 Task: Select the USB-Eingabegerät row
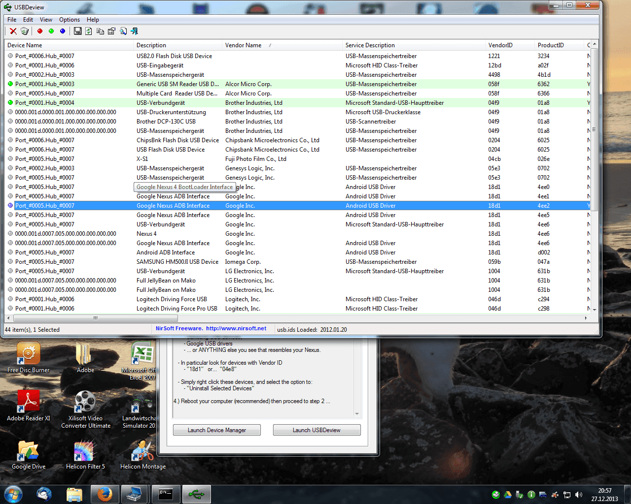pos(298,65)
